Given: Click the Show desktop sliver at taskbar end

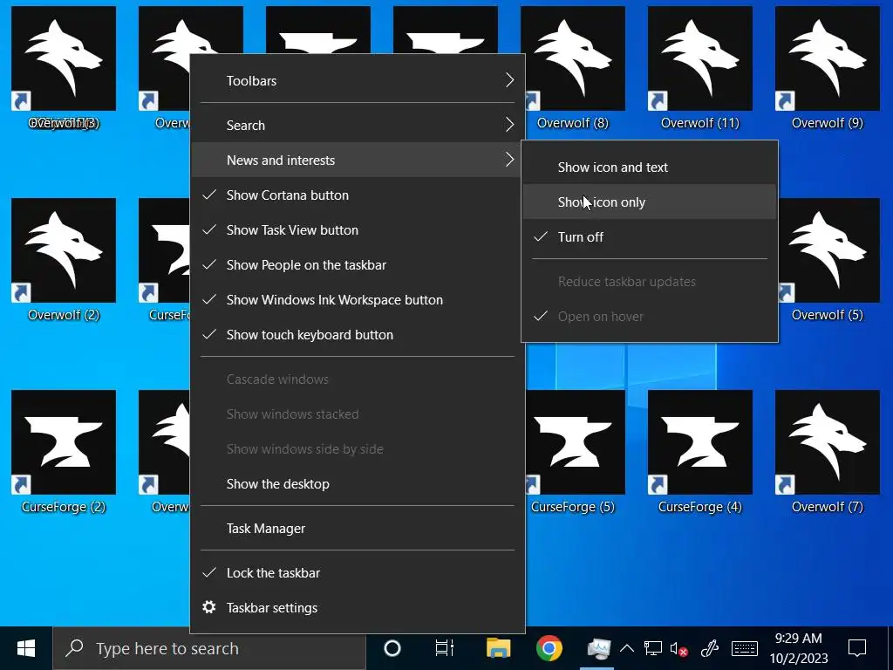Looking at the screenshot, I should (x=890, y=648).
